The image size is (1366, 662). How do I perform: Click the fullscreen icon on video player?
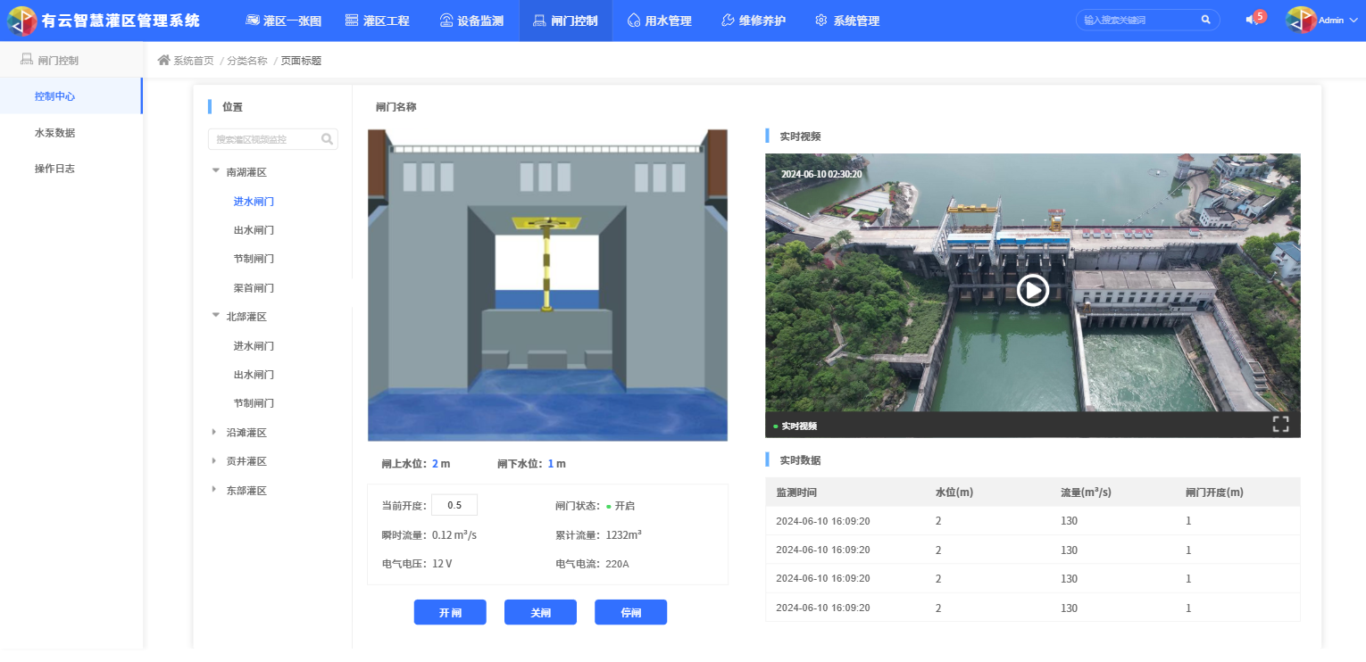pos(1280,425)
